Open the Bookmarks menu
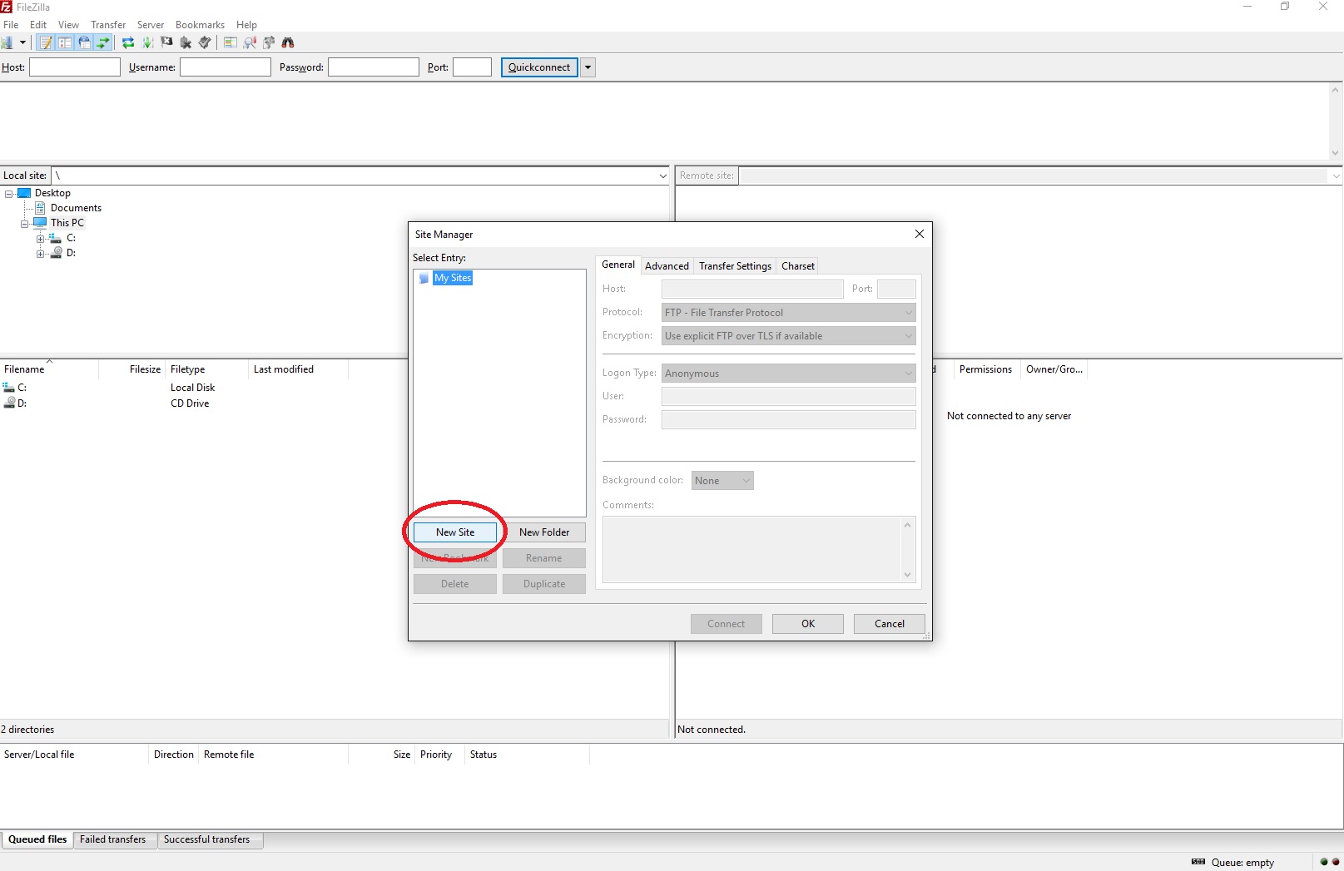Image resolution: width=1344 pixels, height=871 pixels. (x=200, y=25)
